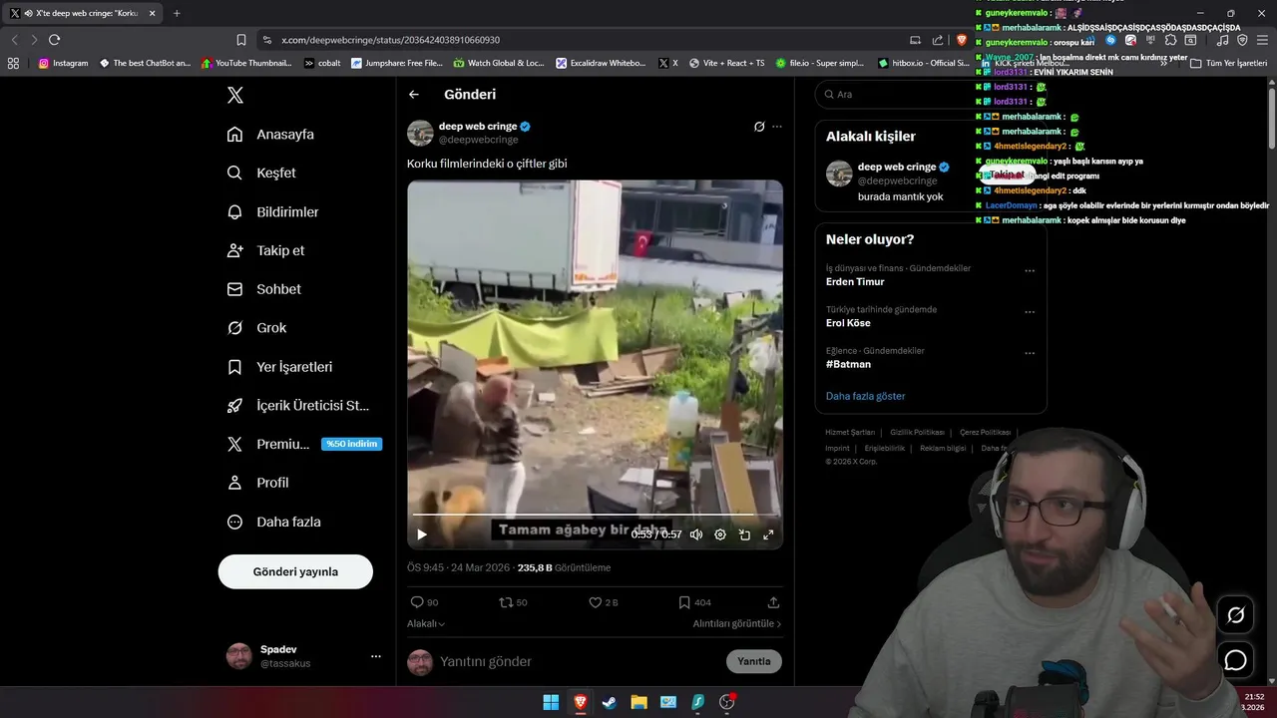
Task: Open Grok from sidebar menu
Action: (256, 328)
